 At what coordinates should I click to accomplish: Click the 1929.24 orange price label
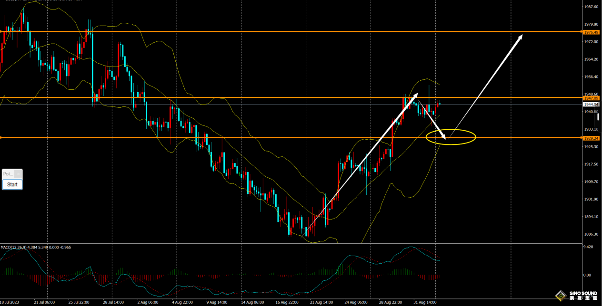pos(591,138)
